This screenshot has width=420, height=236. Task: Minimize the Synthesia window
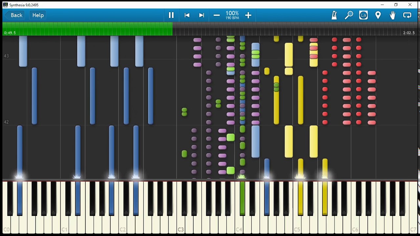coord(382,5)
